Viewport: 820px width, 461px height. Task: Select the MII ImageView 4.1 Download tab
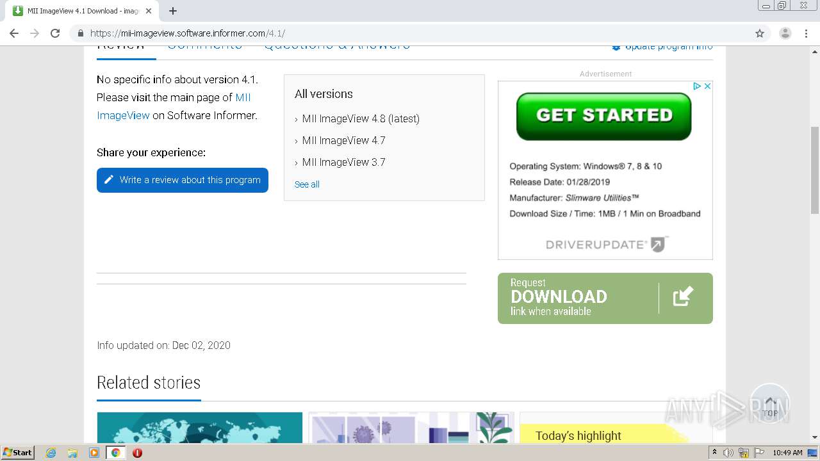82,11
